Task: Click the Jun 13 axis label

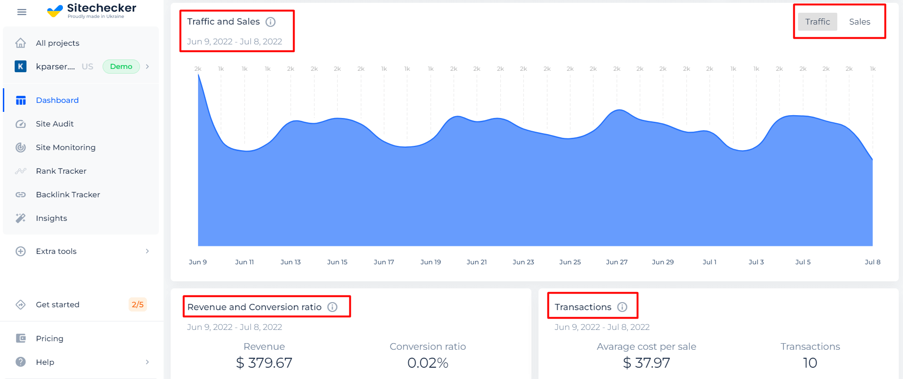Action: (x=290, y=262)
